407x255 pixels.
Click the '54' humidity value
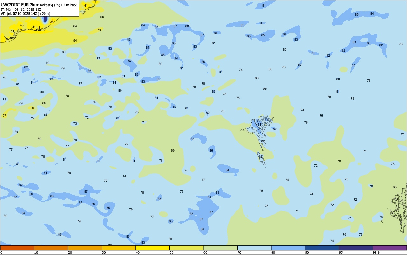[75, 41]
